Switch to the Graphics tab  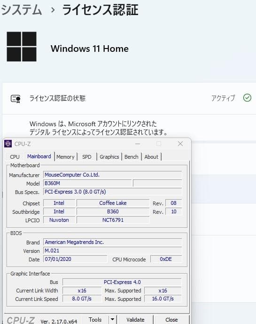point(109,157)
